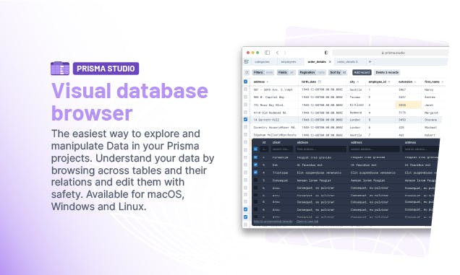Image resolution: width=460 pixels, height=275 pixels.
Task: Click the Tacoma city cell
Action: point(357,97)
